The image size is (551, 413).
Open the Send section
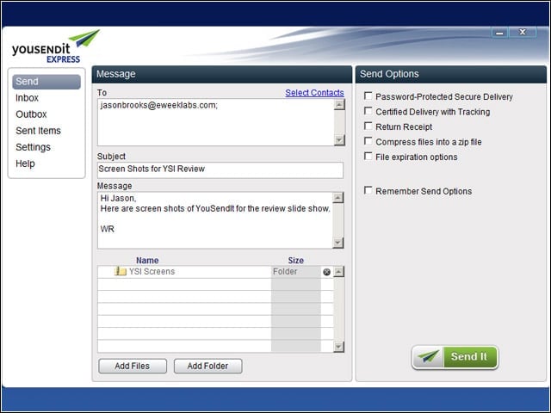(46, 82)
